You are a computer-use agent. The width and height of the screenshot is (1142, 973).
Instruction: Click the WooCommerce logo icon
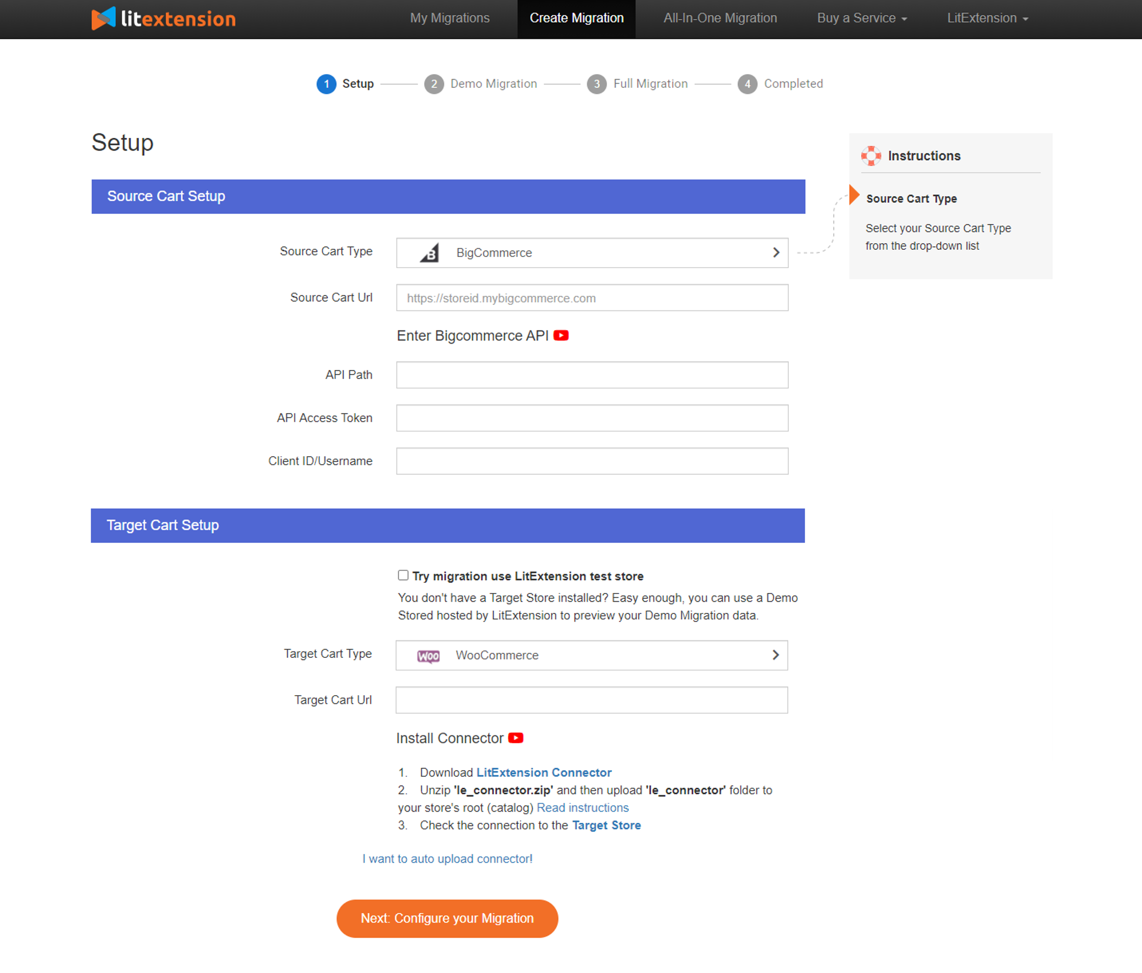428,655
